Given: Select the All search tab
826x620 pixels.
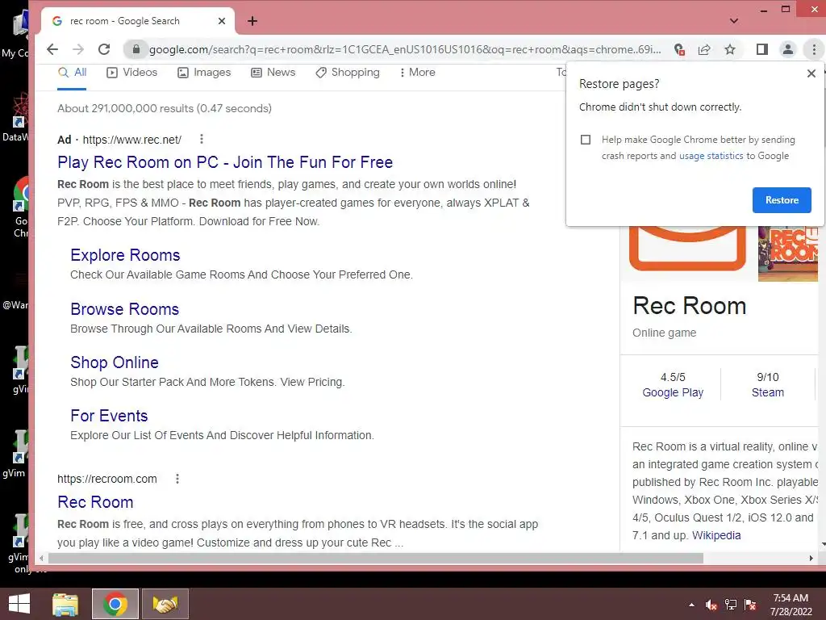Looking at the screenshot, I should click(72, 73).
